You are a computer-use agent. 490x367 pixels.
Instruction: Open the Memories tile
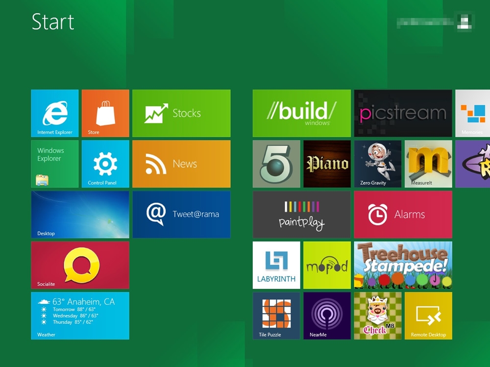(472, 114)
